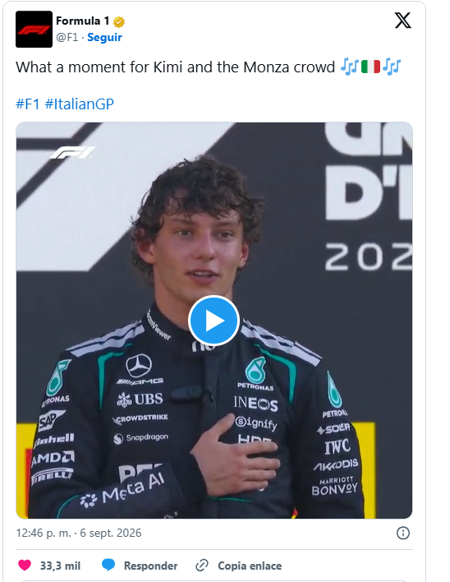Click the video thumbnail F1 watermark
450x582 pixels.
[x=72, y=153]
